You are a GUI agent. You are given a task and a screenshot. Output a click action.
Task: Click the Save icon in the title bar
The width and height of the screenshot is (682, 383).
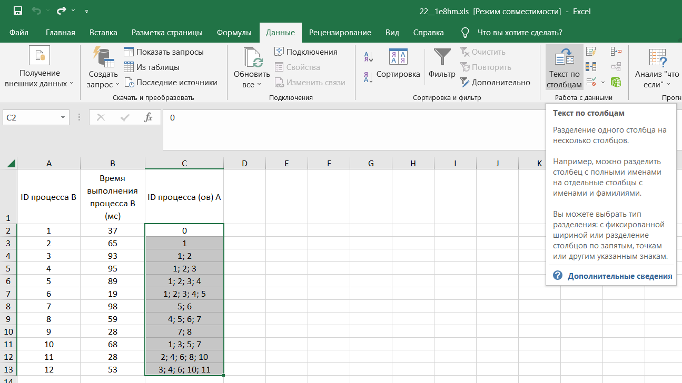click(18, 11)
